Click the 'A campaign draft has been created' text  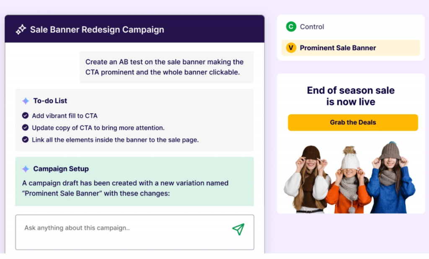click(125, 188)
